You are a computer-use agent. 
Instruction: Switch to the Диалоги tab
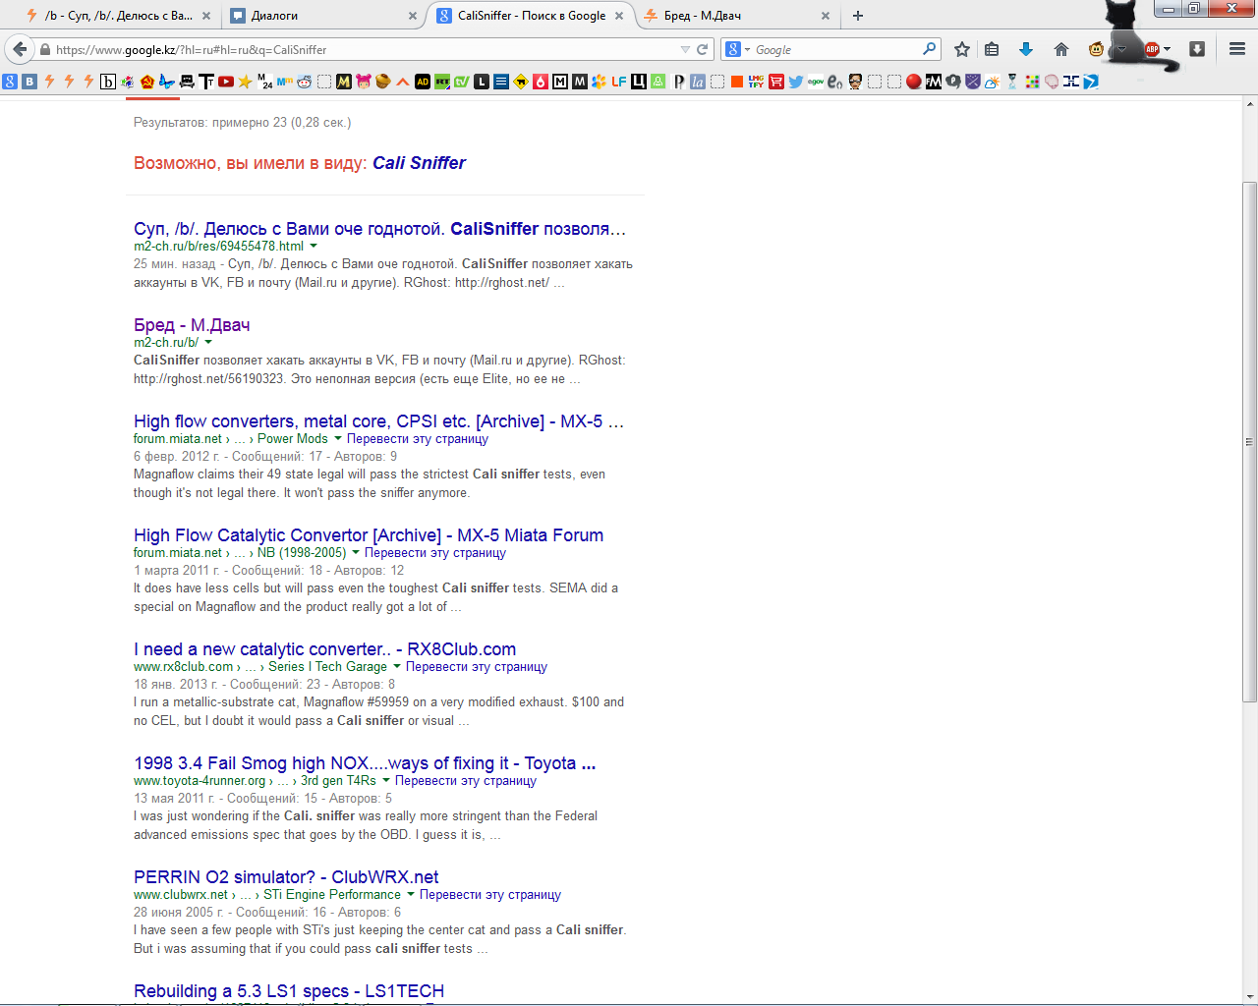(323, 16)
